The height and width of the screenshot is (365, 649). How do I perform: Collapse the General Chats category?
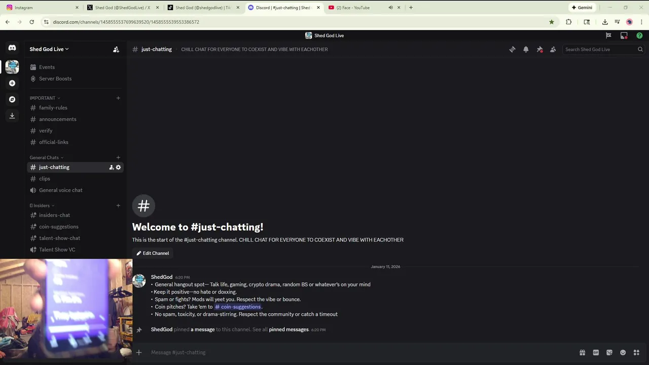tap(47, 158)
